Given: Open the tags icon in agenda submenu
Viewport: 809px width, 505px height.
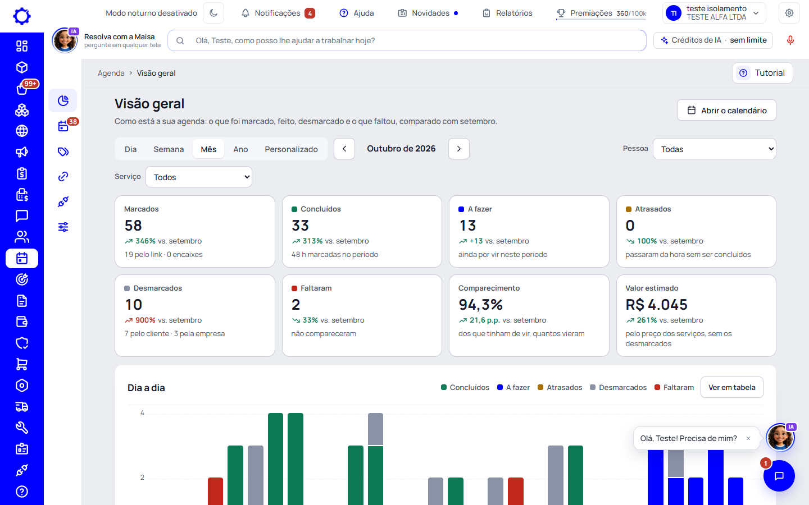Looking at the screenshot, I should 63,151.
